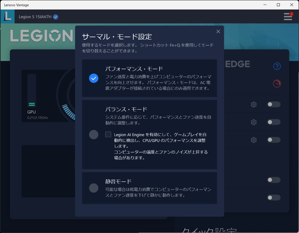Toggle the fourth switch without a gear

point(274,180)
